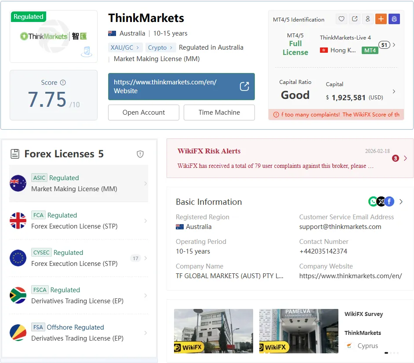Click the FSCA regulator label
This screenshot has height=363, width=414.
tap(40, 290)
